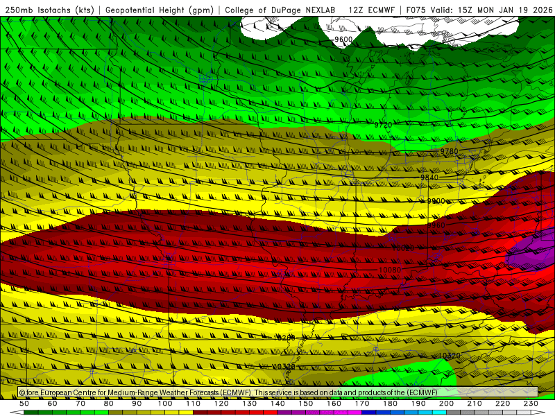Click the 'Valid: 15Z MON JAN 19 2026' text

pos(492,10)
